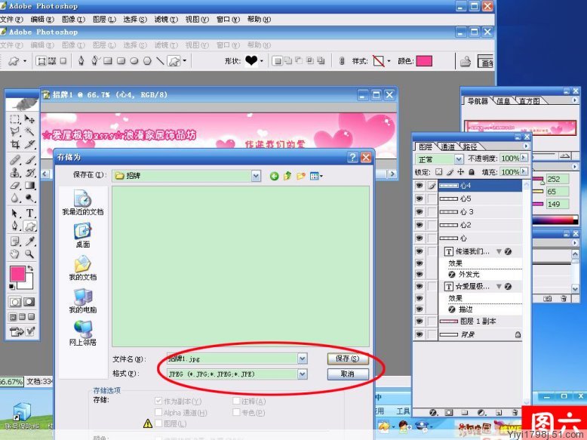This screenshot has height=440, width=587.
Task: Select the Eyedropper tool
Action: pos(29,242)
